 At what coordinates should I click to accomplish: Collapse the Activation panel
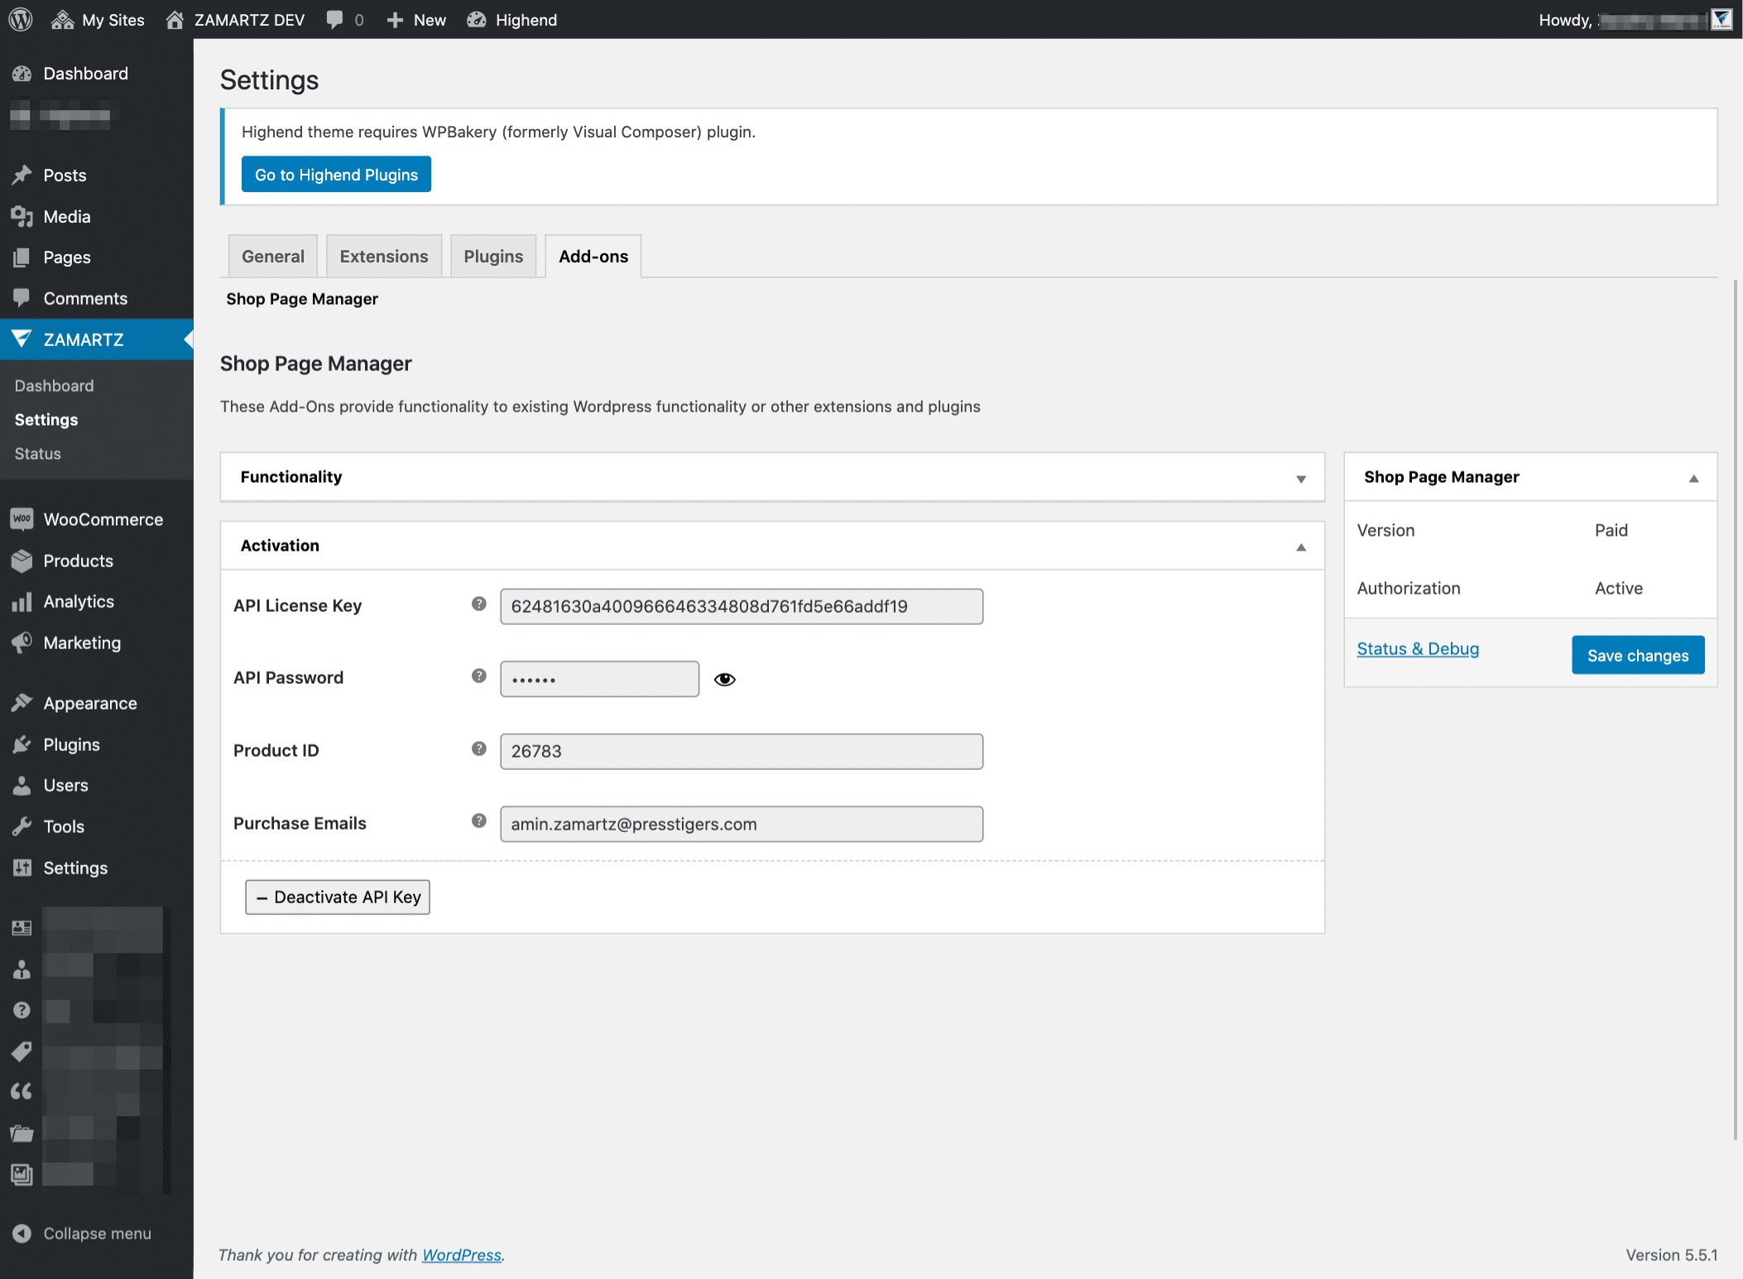(1300, 546)
